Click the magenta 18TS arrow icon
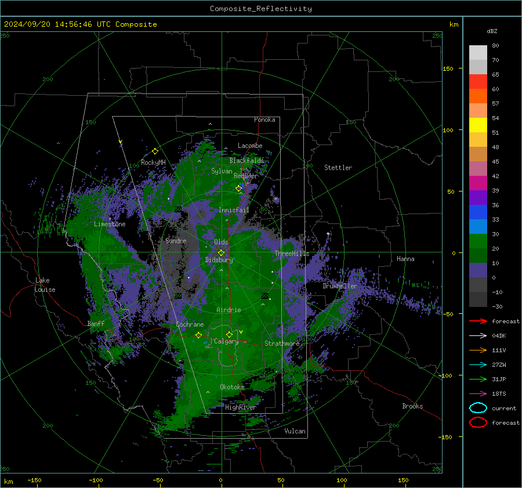 click(x=478, y=394)
